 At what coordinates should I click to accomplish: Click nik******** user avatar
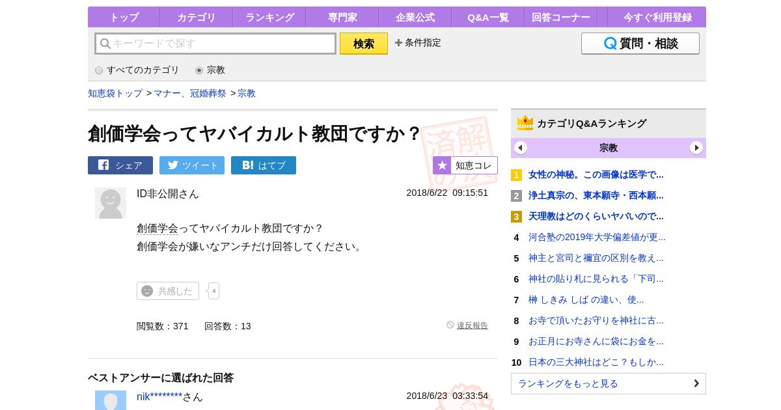click(111, 400)
